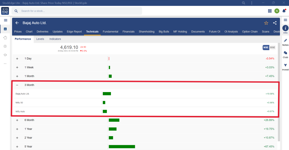This screenshot has height=150, width=289.
Task: Click the vertical scrollbar of performance list
Action: point(279,98)
